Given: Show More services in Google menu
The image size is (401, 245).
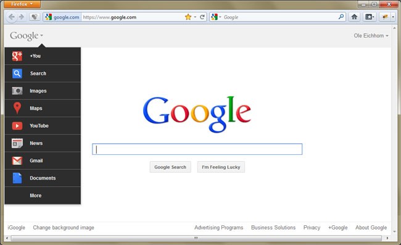Looking at the screenshot, I should click(x=43, y=196).
